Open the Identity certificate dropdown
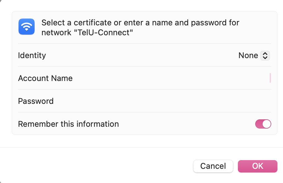 [254, 56]
